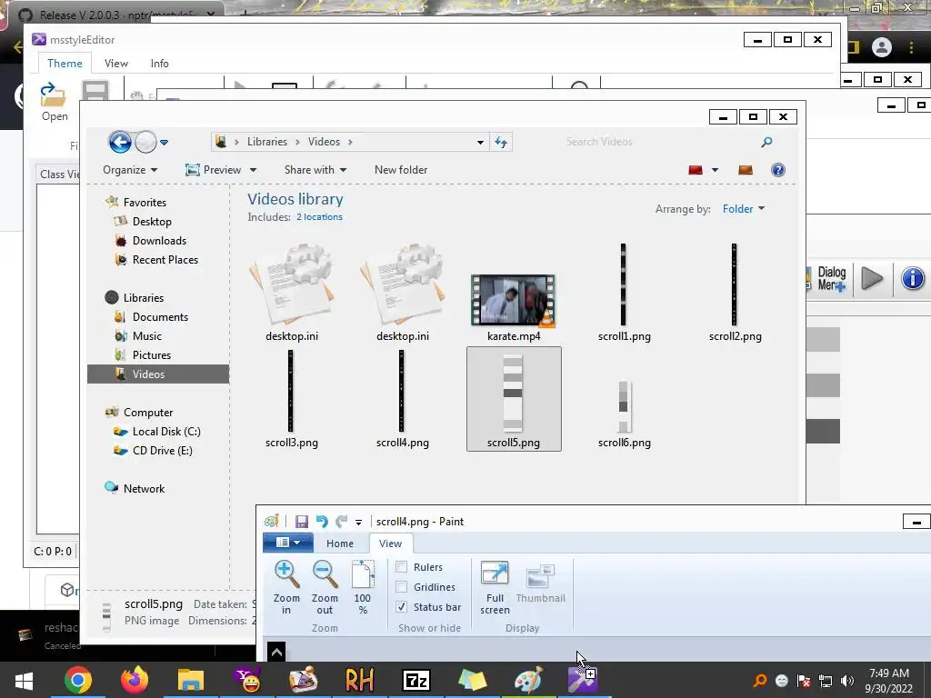This screenshot has width=931, height=698.
Task: Open 7-Zip from the taskbar
Action: coord(416,680)
